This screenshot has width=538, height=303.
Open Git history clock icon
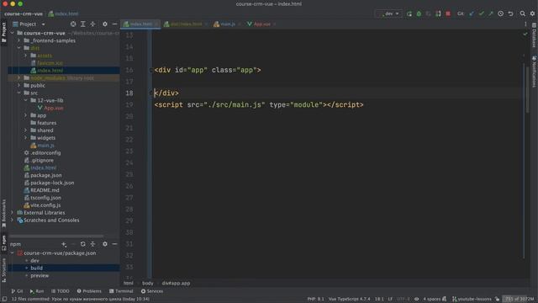click(x=501, y=13)
